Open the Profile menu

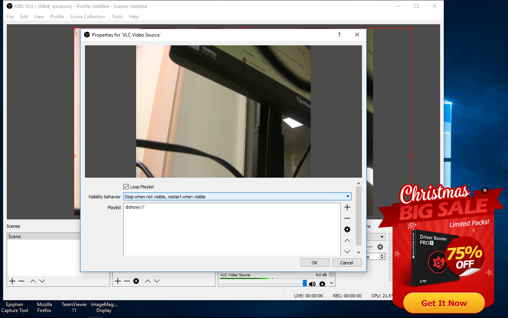tap(57, 17)
